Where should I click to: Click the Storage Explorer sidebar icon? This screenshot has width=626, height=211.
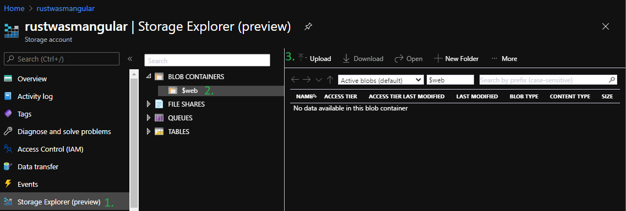(x=8, y=202)
